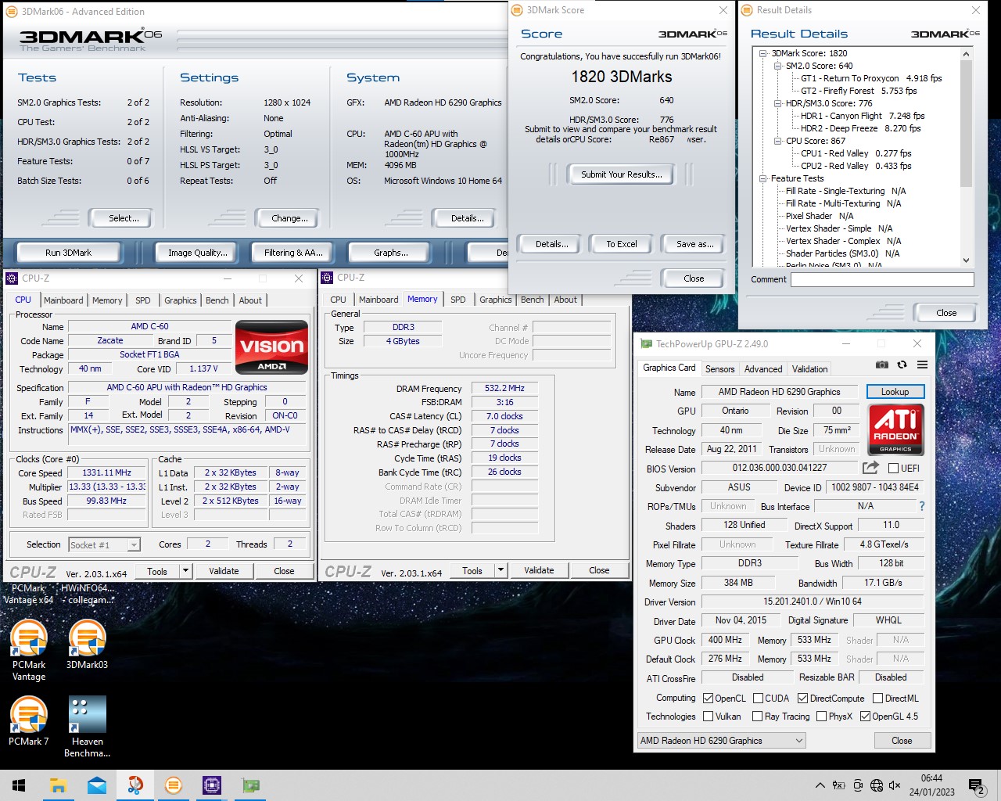Open the 3DMark03 desktop shortcut
The width and height of the screenshot is (1001, 801).
[x=88, y=645]
